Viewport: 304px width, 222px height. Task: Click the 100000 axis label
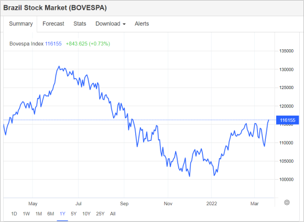tap(286, 180)
